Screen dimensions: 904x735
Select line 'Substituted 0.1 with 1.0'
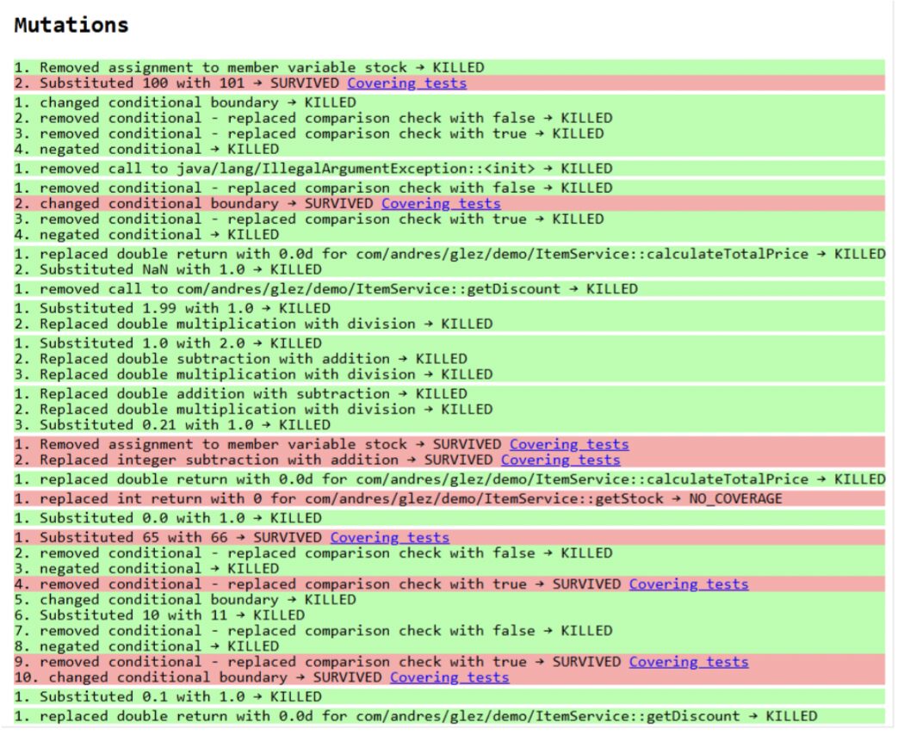pyautogui.click(x=449, y=697)
